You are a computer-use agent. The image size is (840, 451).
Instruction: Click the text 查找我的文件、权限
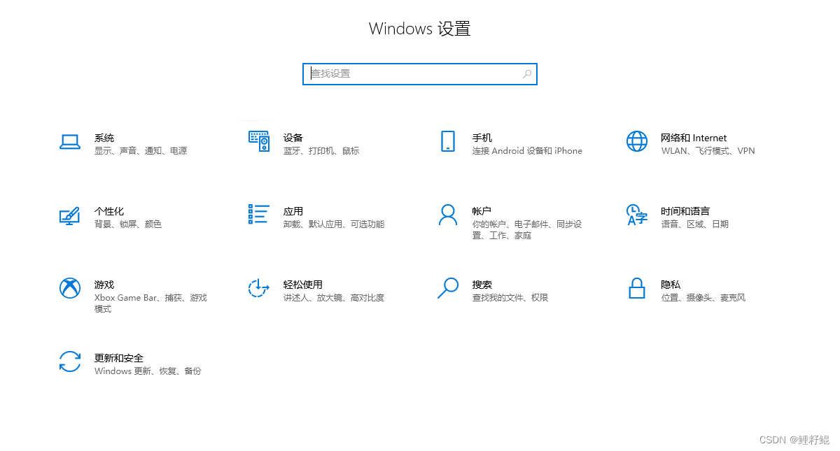pyautogui.click(x=510, y=298)
